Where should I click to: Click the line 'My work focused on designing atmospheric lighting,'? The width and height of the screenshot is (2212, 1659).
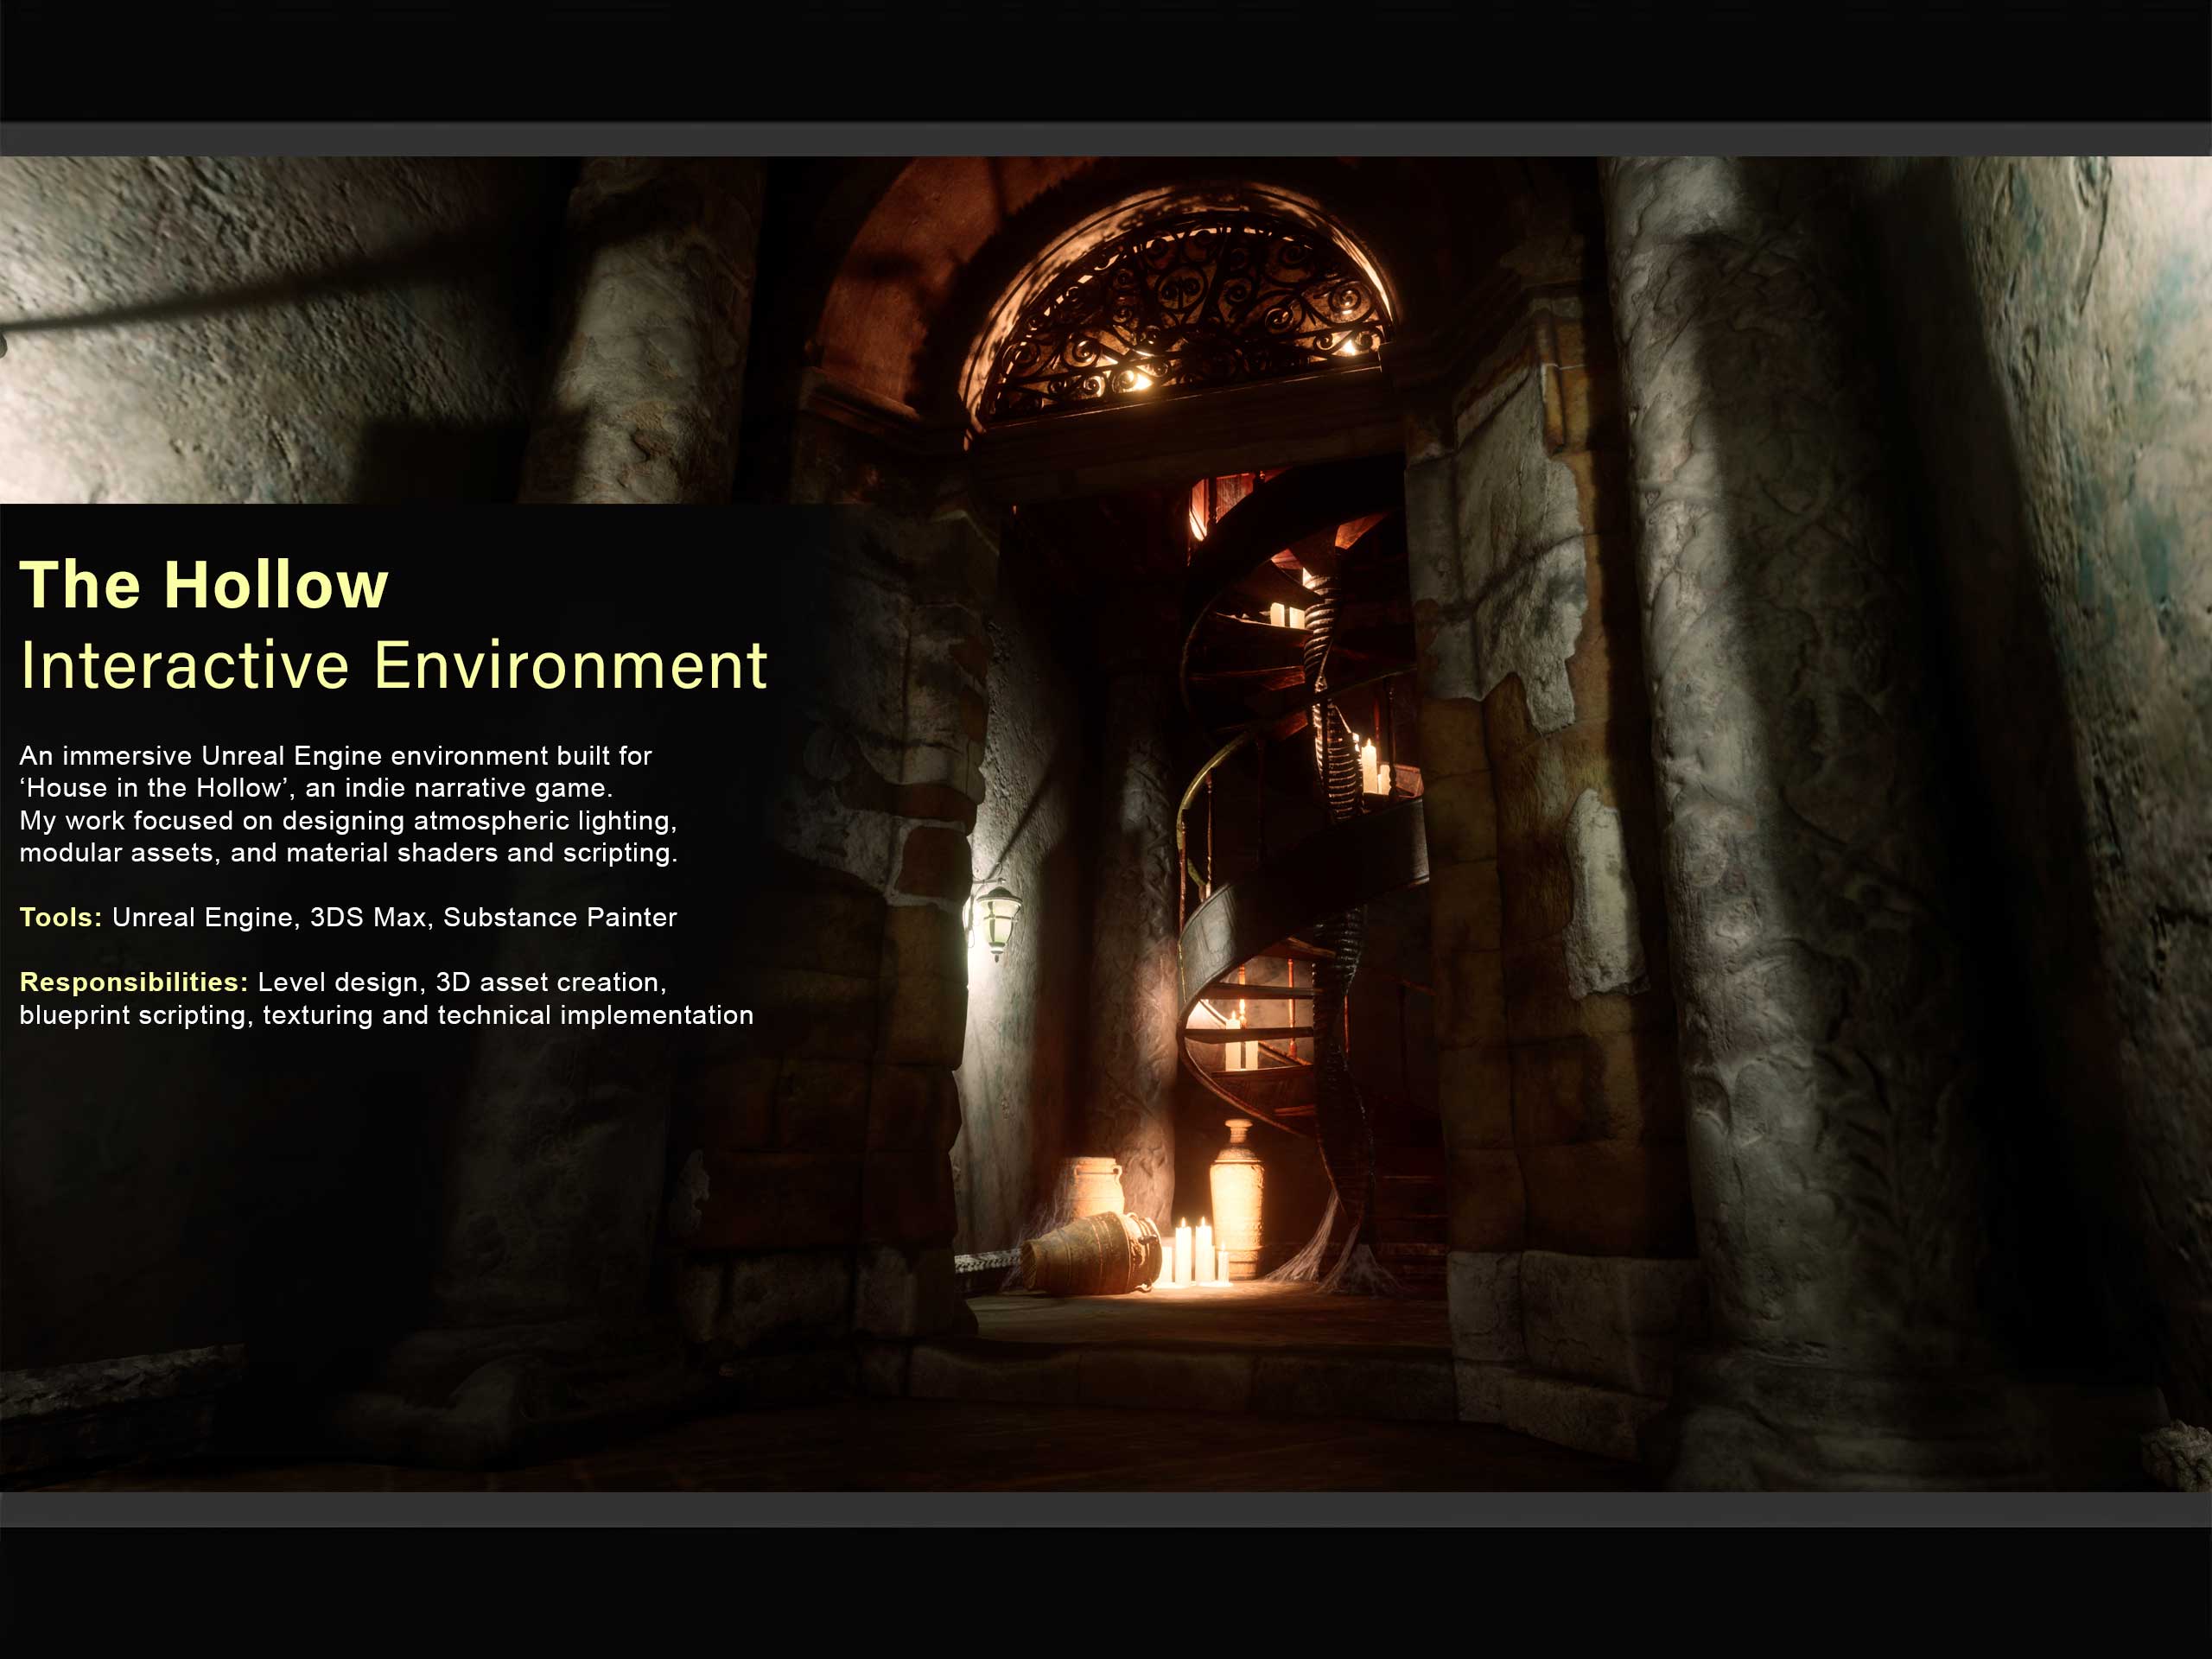(348, 821)
